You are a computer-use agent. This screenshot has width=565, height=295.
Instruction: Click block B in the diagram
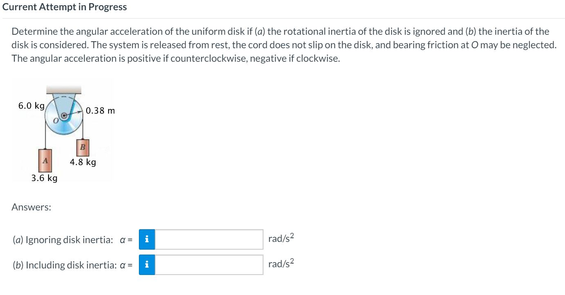(82, 147)
